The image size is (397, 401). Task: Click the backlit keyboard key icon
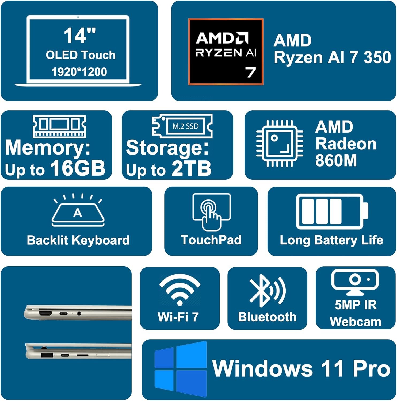pos(78,210)
